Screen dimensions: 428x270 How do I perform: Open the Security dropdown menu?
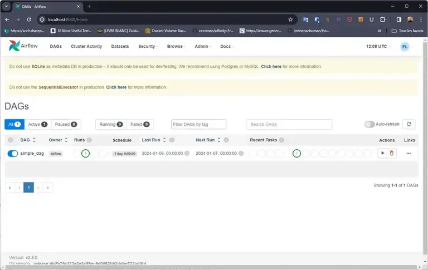pyautogui.click(x=148, y=46)
